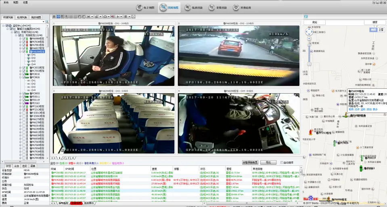Open the 设置 menu

click(x=25, y=2)
